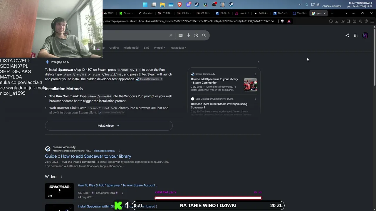Open the Windows Start menu
This screenshot has height=211, width=376.
pos(145,4)
